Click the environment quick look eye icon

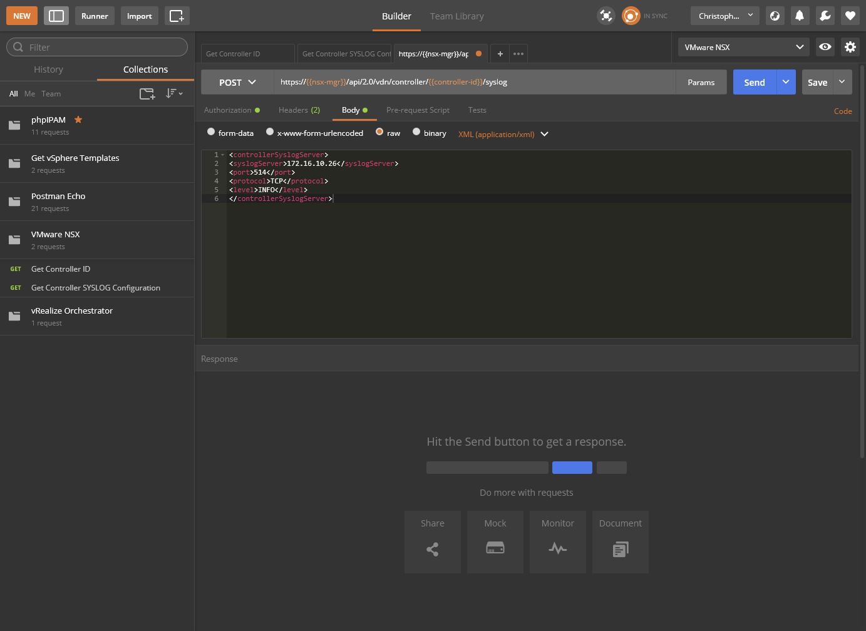pyautogui.click(x=825, y=47)
